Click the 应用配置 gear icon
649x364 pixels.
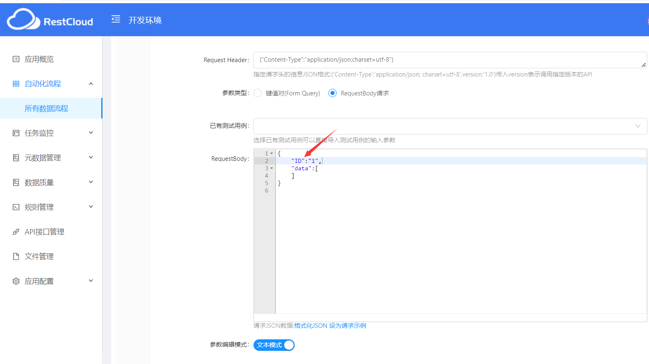pos(16,281)
